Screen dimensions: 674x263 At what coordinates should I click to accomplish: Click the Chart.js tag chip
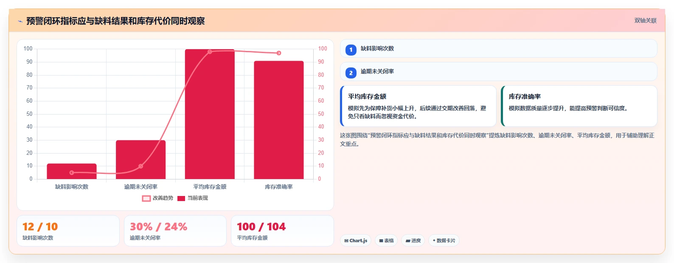356,241
